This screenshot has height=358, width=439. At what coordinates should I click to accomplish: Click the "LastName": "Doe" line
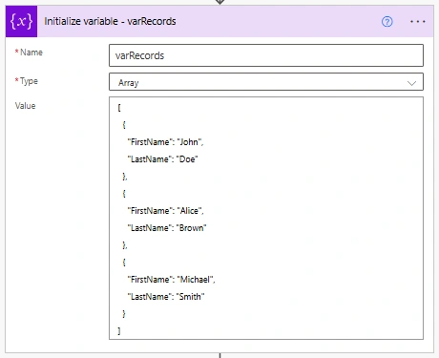[x=162, y=159]
